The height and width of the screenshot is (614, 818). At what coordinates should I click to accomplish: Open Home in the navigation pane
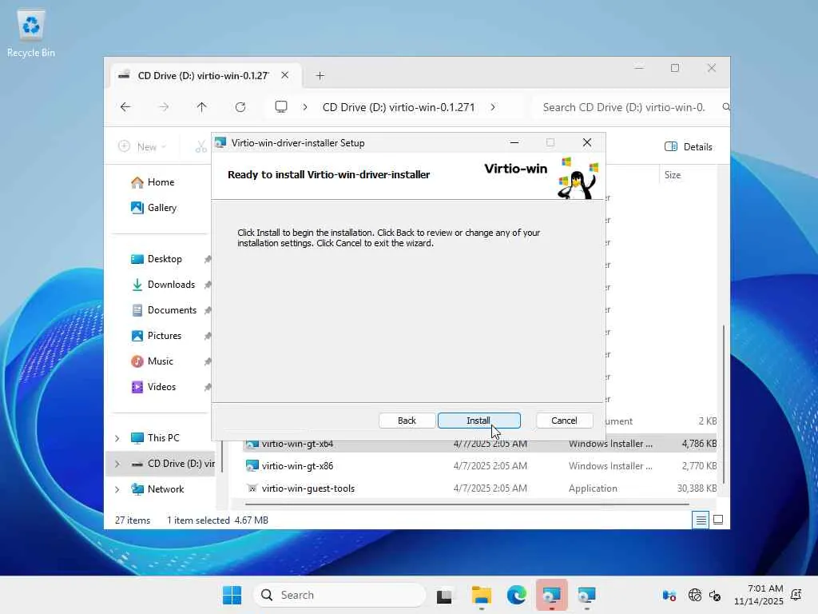161,182
